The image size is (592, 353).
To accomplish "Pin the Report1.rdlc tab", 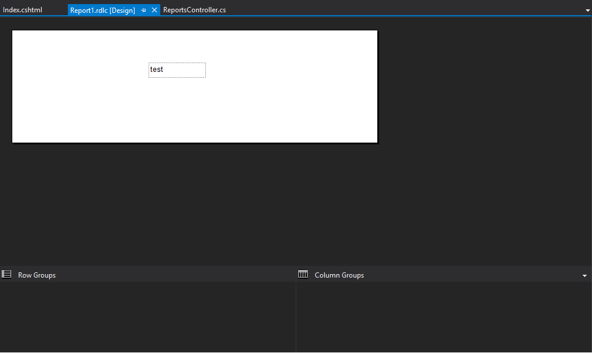I will (143, 10).
